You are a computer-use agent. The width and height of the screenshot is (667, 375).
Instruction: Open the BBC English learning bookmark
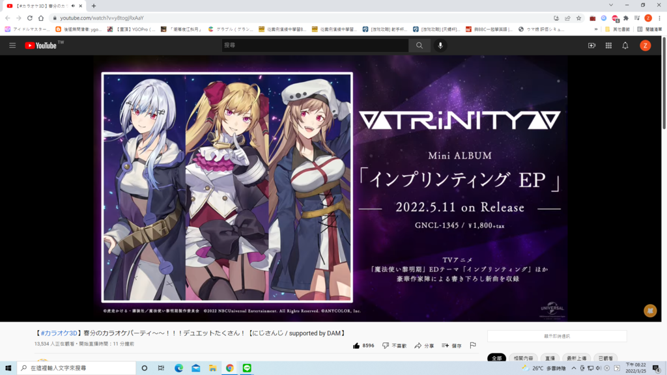[x=489, y=29]
